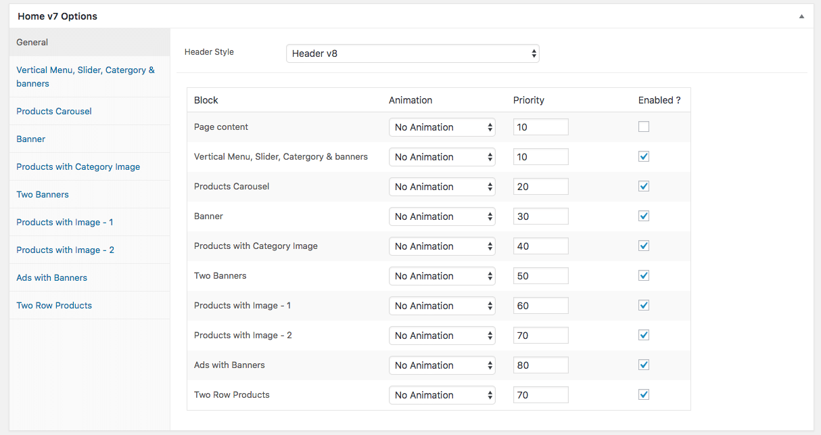
Task: Toggle Two Row Products row Enabled checkbox
Action: coord(644,394)
